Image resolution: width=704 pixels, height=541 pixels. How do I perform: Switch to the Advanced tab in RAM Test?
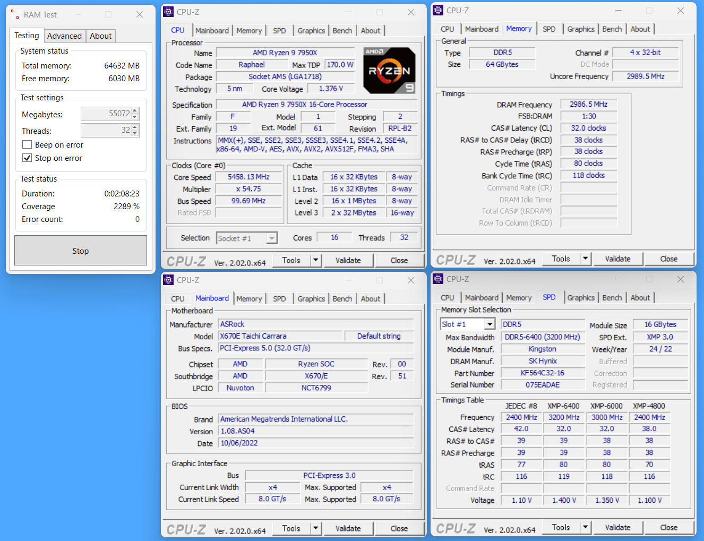[64, 36]
